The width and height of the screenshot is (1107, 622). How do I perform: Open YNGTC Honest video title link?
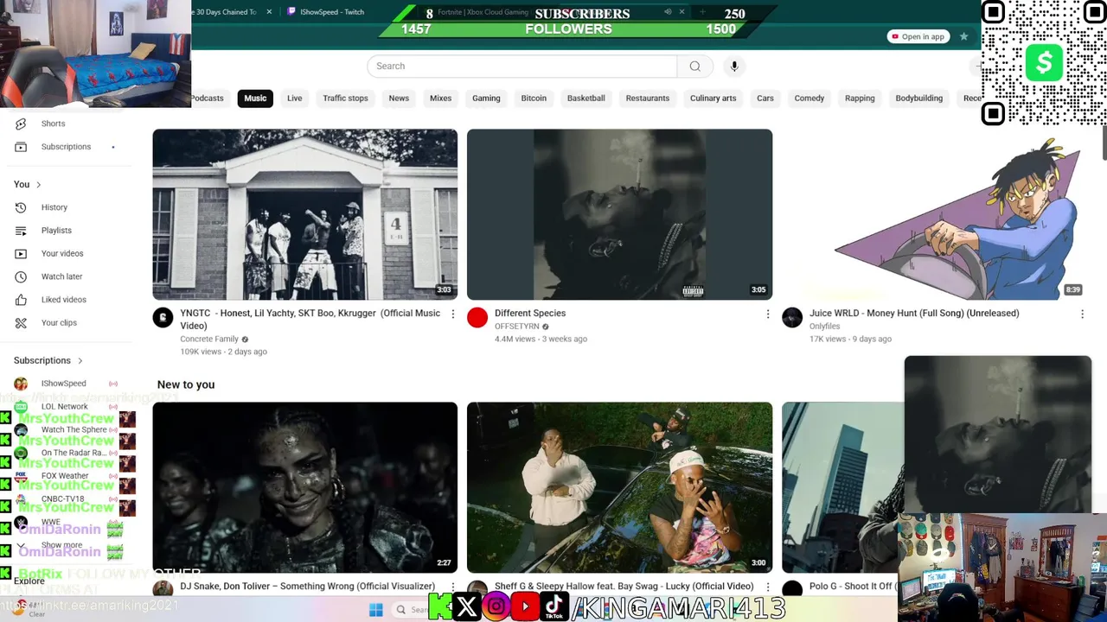(x=310, y=320)
